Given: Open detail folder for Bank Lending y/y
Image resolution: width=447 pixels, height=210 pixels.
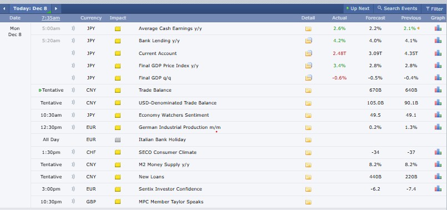Looking at the screenshot, I should (x=308, y=41).
